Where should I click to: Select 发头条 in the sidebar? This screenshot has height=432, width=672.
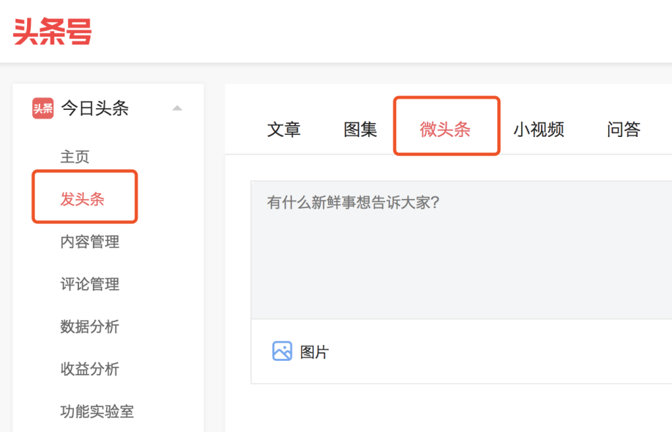[x=82, y=199]
